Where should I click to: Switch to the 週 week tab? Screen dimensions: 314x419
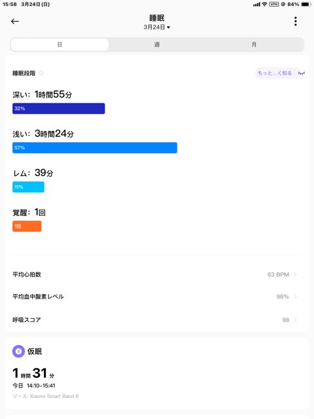(157, 45)
